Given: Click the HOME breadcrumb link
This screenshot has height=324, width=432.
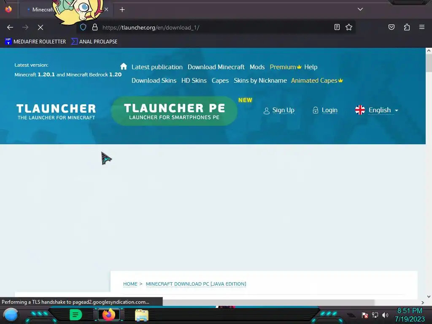Looking at the screenshot, I should click(x=130, y=284).
